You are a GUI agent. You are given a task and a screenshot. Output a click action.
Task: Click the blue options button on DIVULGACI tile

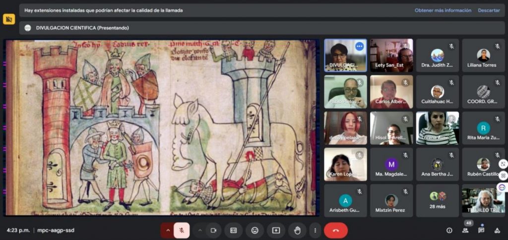(x=359, y=46)
